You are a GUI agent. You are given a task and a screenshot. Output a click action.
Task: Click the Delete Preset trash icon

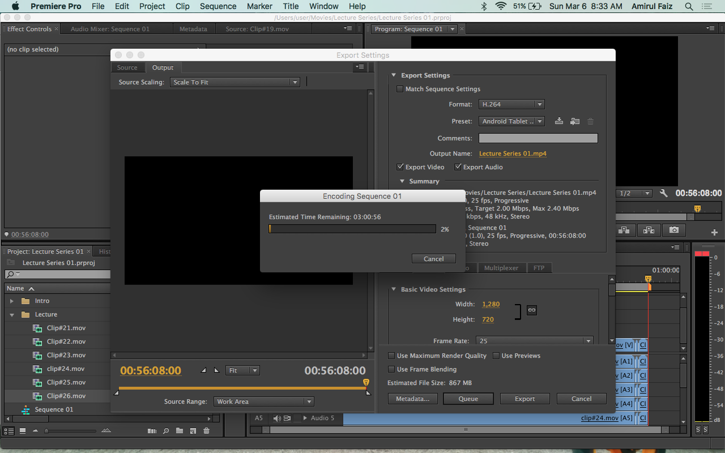[590, 121]
